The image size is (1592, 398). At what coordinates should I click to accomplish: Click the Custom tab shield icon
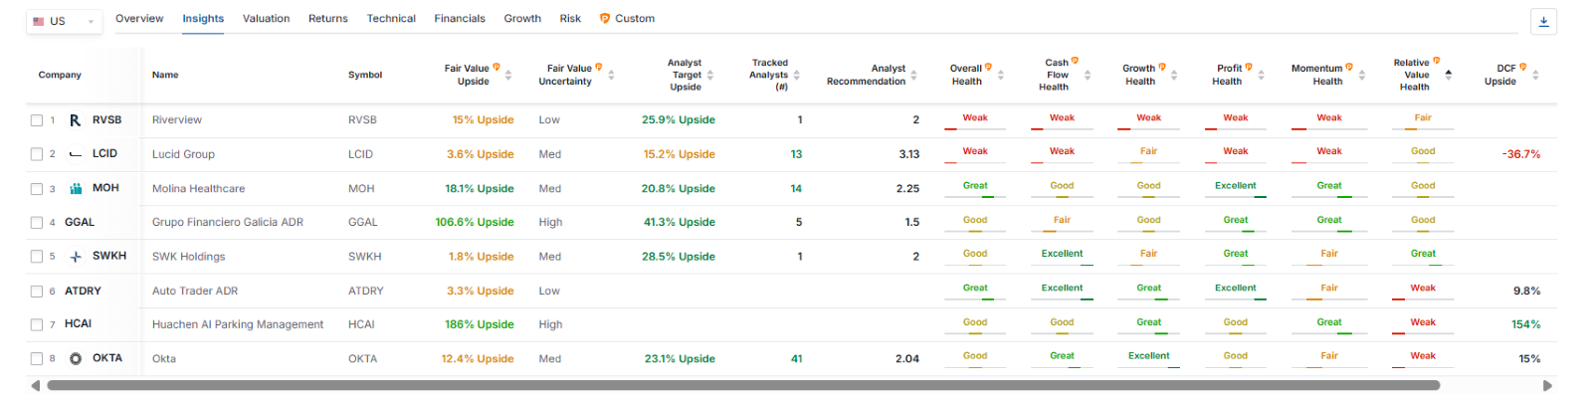[x=605, y=18]
